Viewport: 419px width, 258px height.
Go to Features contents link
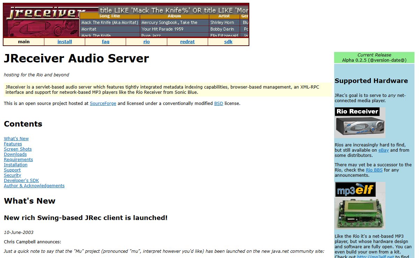13,144
